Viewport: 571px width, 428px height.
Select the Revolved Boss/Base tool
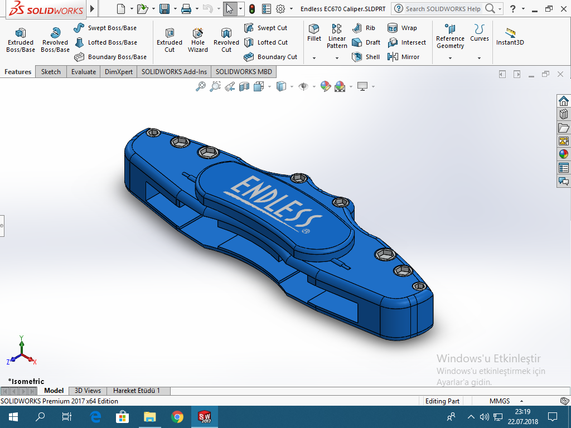[55, 40]
